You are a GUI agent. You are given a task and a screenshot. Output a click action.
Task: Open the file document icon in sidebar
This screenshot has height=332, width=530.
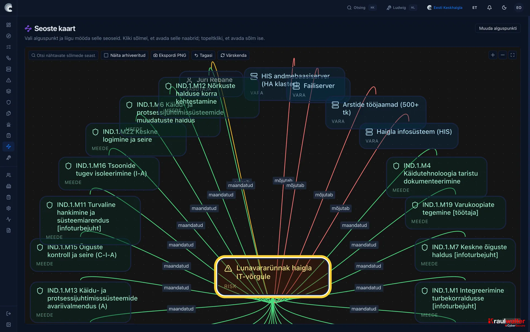[x=9, y=230]
